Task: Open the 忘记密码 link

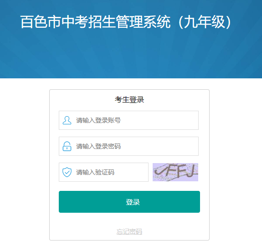Action: click(129, 231)
